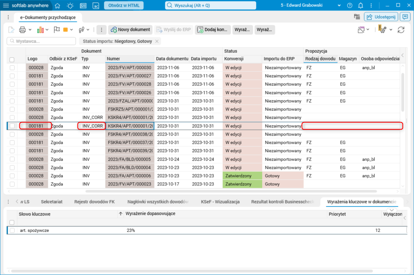Click the help question mark icon
The height and width of the screenshot is (275, 414).
tap(350, 6)
